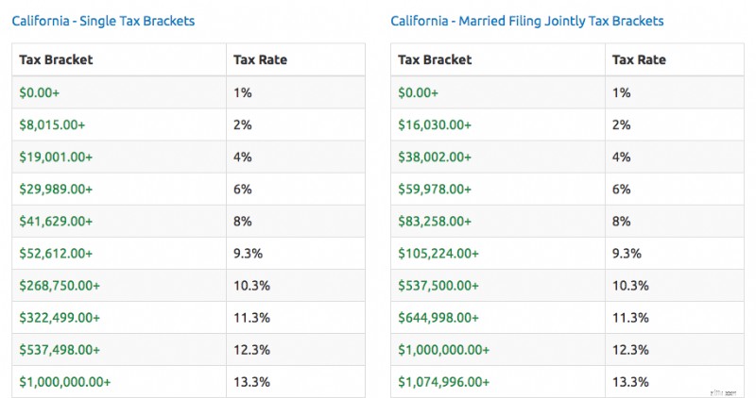
Task: Select the $537,498.00+ single bracket
Action: coord(60,350)
